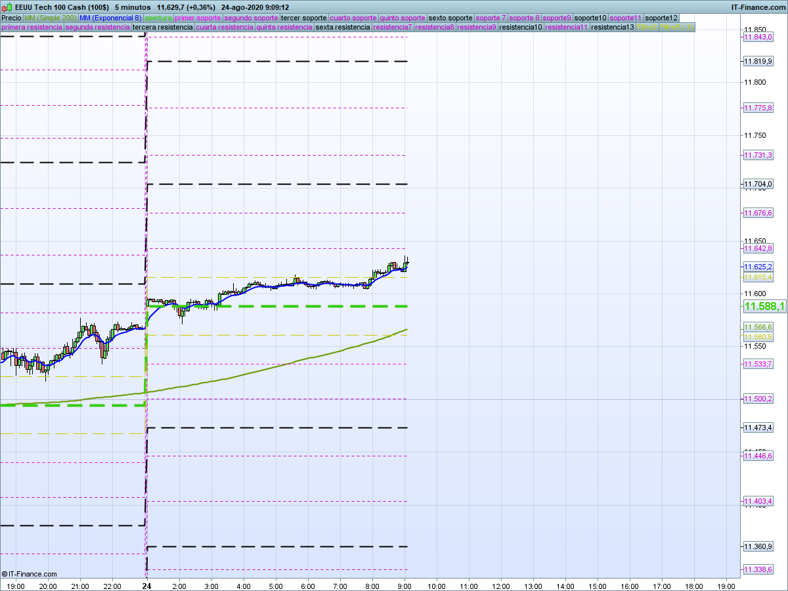The height and width of the screenshot is (591, 788).
Task: Select the tercera resistencia label
Action: tap(162, 28)
